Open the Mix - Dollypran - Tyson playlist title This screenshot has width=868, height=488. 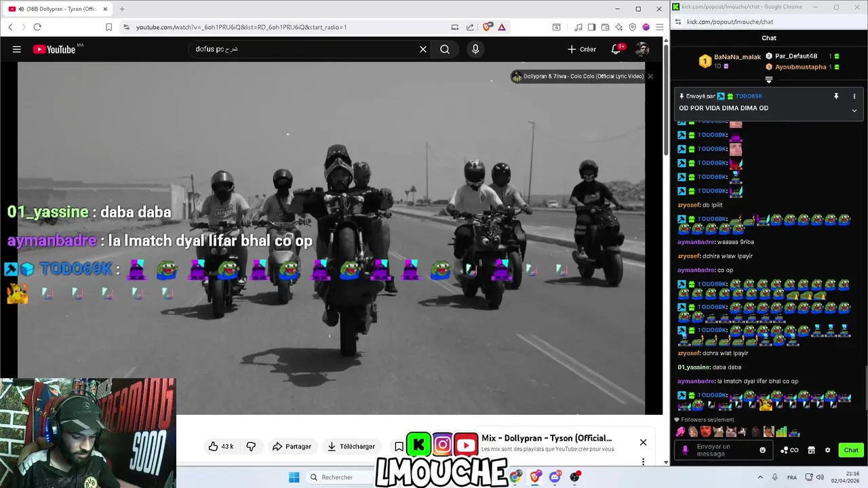coord(547,438)
